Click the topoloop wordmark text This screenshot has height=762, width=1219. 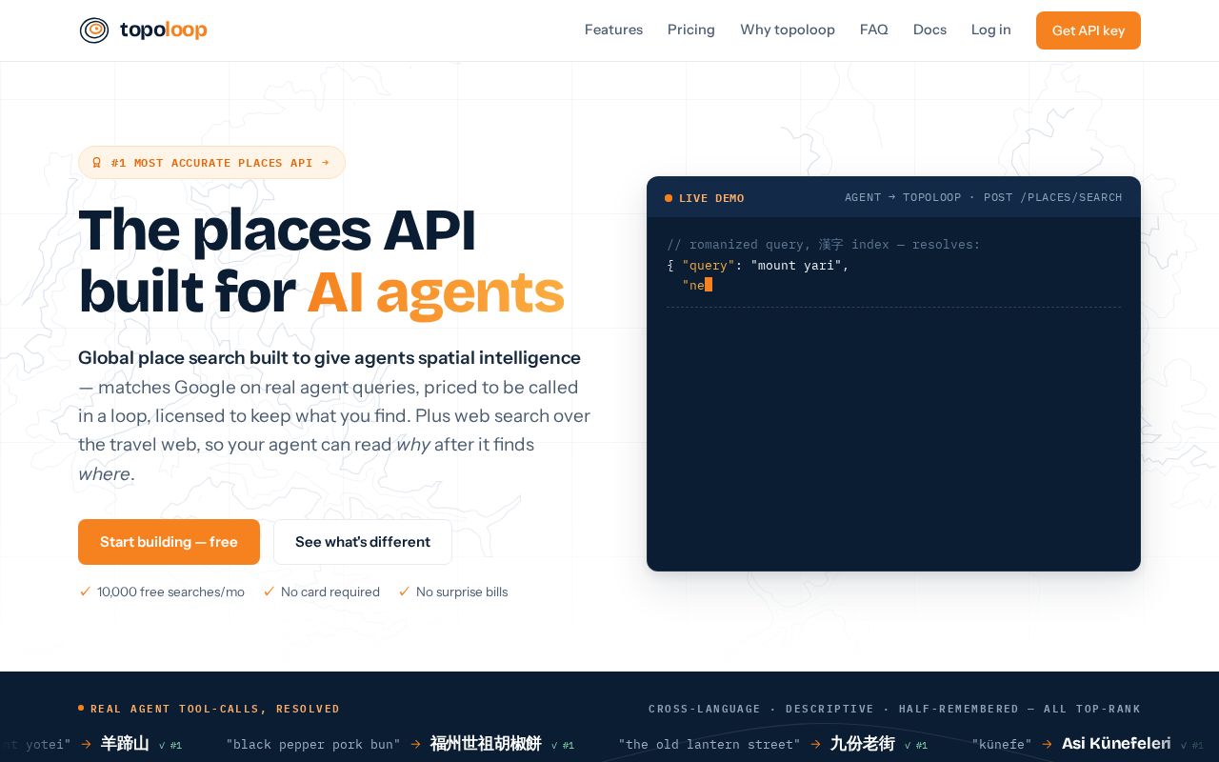point(164,30)
